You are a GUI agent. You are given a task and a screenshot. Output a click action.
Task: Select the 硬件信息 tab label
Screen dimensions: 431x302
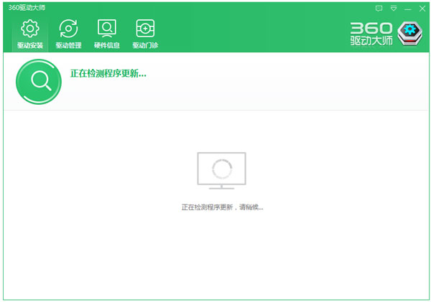[107, 45]
